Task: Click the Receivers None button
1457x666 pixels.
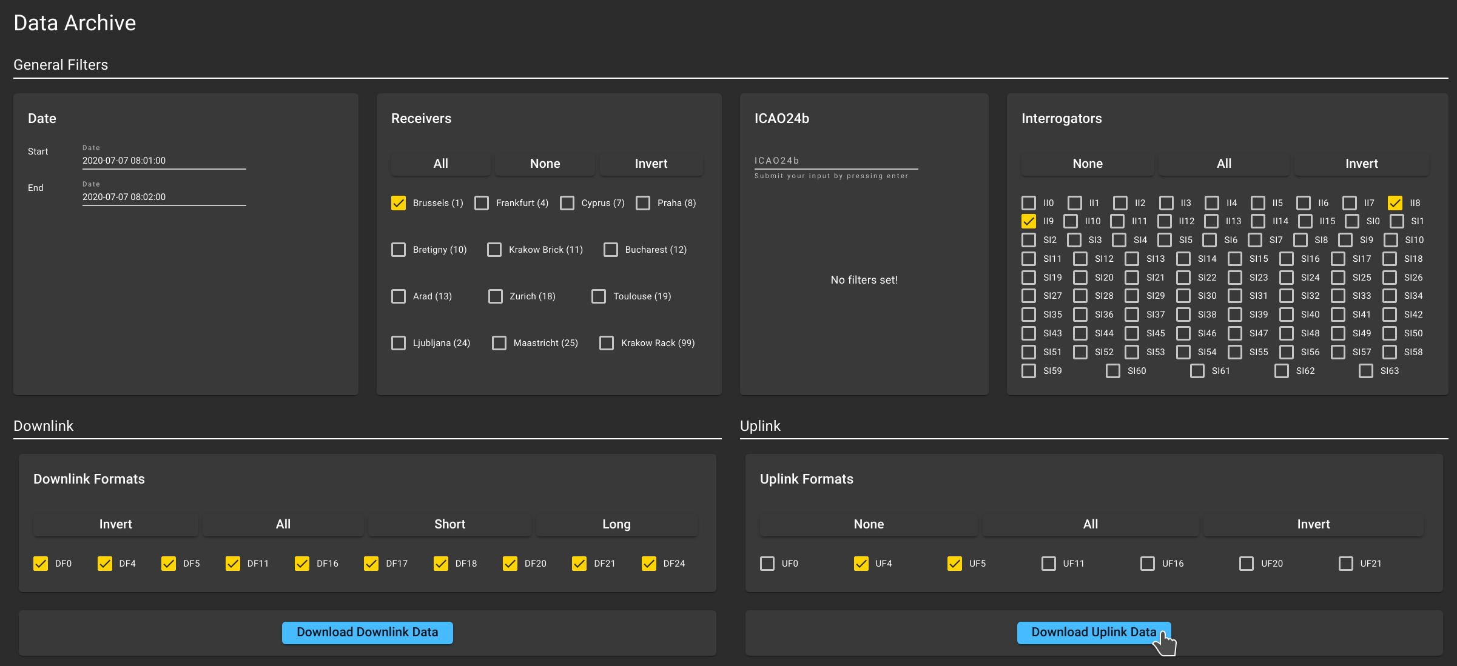Action: (545, 164)
